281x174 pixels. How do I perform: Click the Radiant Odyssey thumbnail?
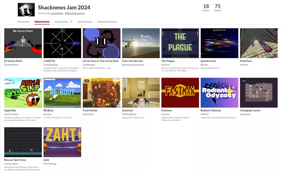coord(219,93)
